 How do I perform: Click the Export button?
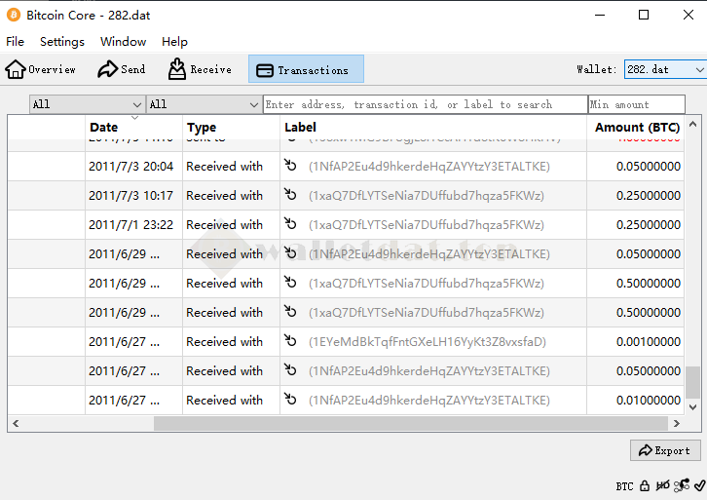[x=665, y=450]
